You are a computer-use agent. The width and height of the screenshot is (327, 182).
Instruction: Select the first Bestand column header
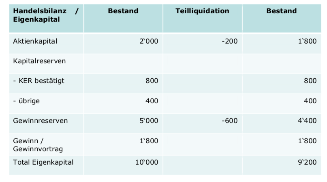123,11
